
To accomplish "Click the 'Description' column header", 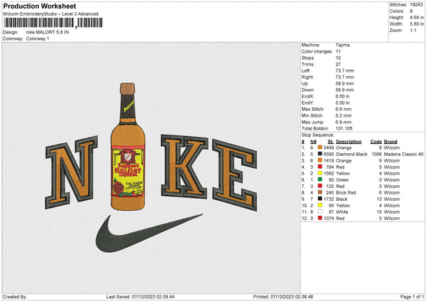I will click(349, 142).
